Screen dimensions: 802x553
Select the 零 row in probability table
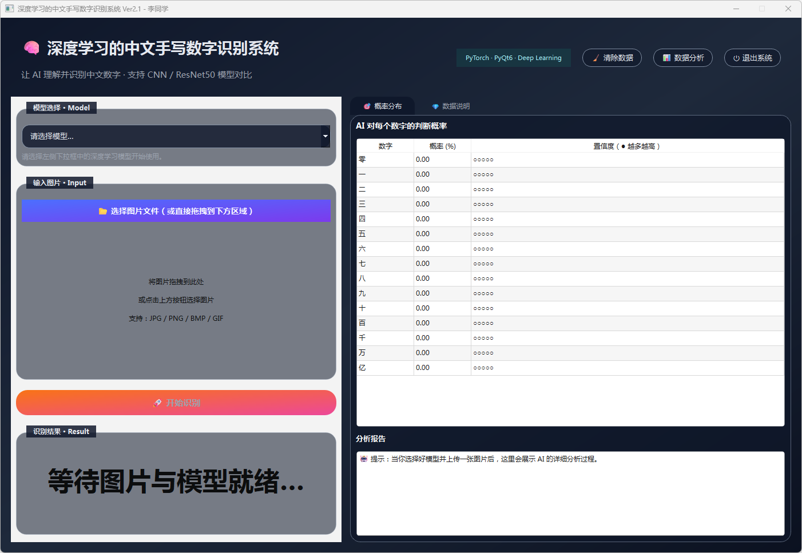tap(385, 160)
